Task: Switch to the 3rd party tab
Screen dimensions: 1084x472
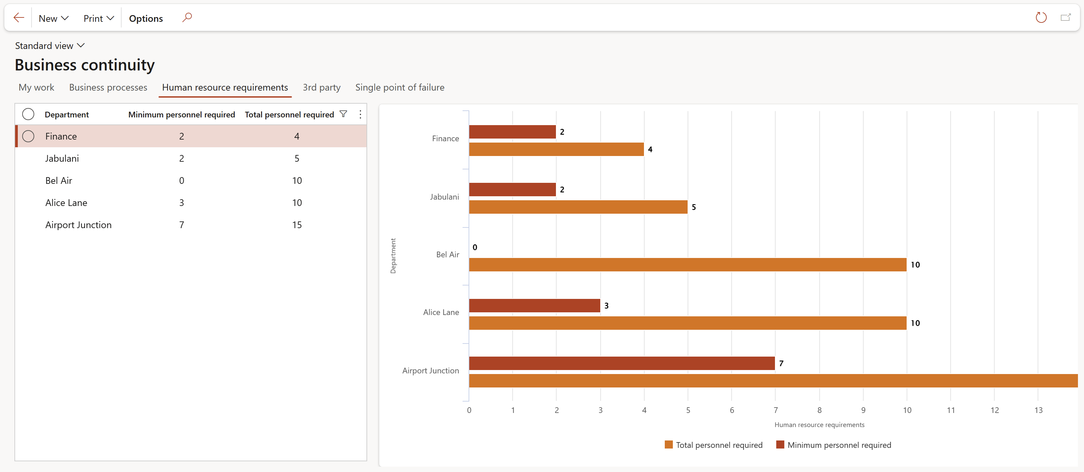Action: pyautogui.click(x=321, y=88)
